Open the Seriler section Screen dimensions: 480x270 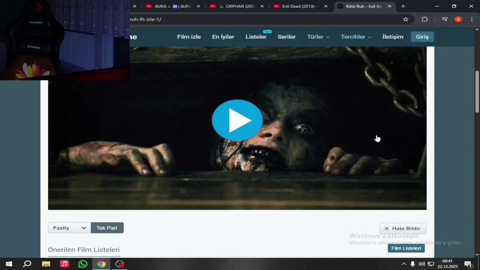click(287, 37)
